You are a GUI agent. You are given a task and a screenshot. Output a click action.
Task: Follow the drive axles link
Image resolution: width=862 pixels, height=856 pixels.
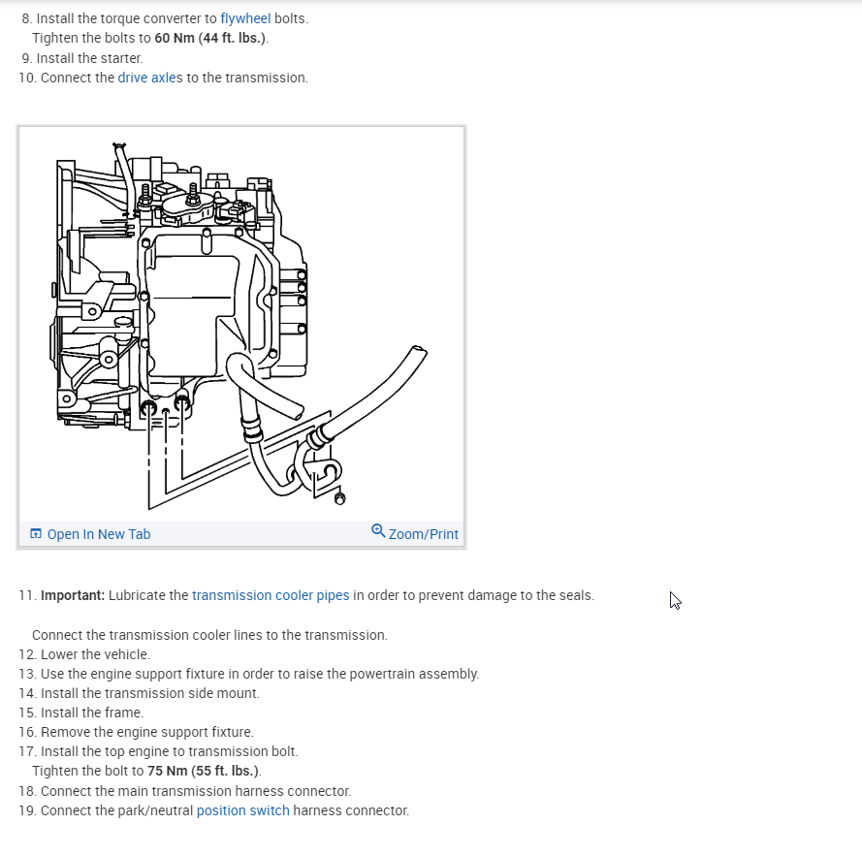(150, 79)
